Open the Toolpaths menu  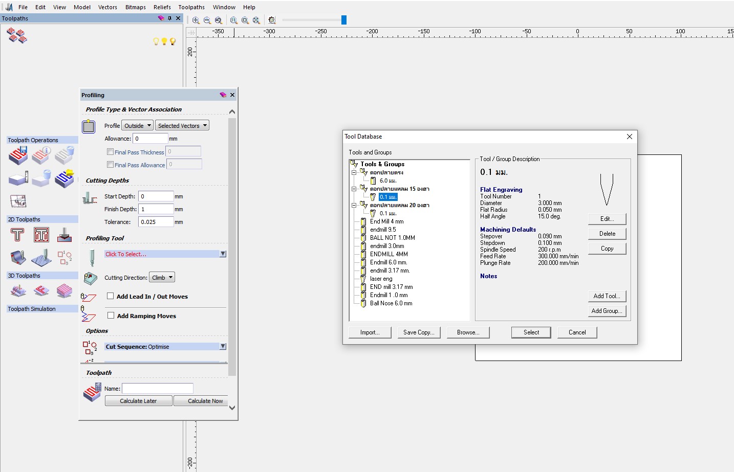[x=191, y=7]
